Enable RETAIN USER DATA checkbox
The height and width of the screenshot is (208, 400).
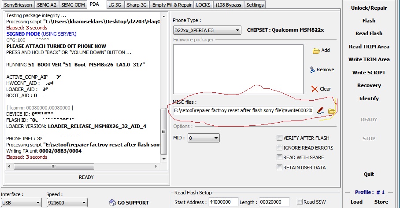279,167
